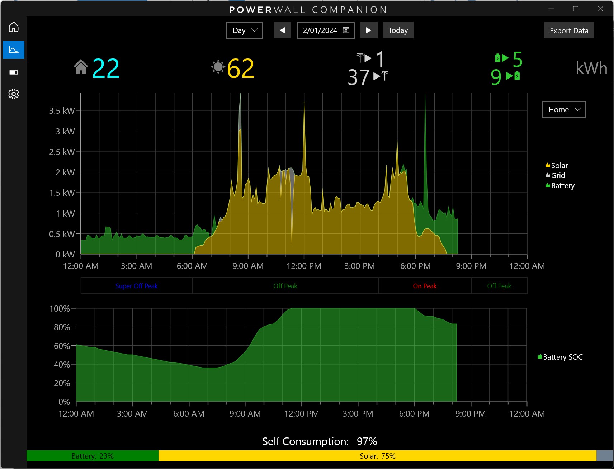The height and width of the screenshot is (469, 614).
Task: Click the next day arrow
Action: 369,30
